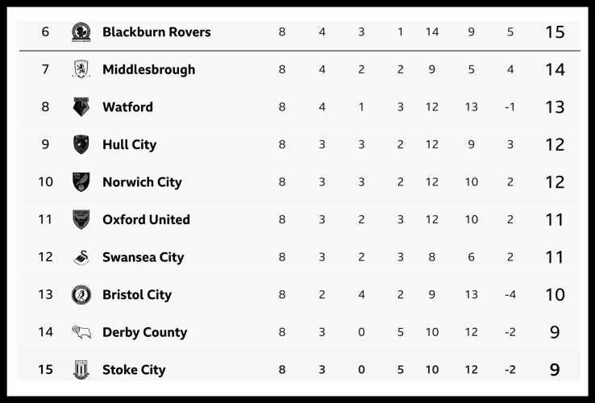
Task: Click Blackburn Rovers' 15 points total
Action: (x=555, y=32)
